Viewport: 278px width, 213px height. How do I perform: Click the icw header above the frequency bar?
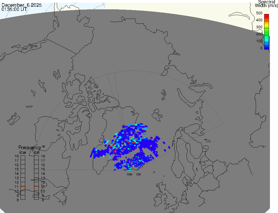click(23, 152)
